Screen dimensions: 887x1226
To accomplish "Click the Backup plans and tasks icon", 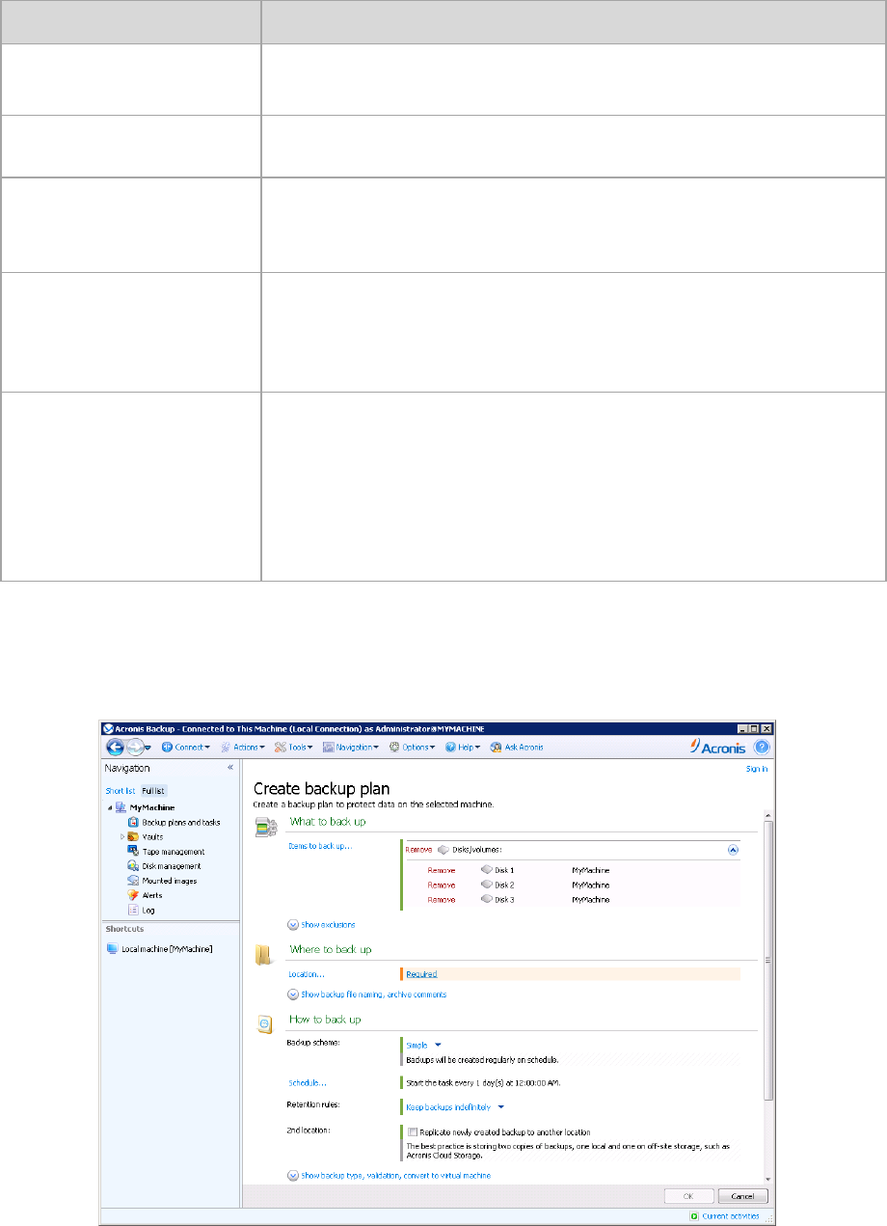I will pyautogui.click(x=134, y=823).
